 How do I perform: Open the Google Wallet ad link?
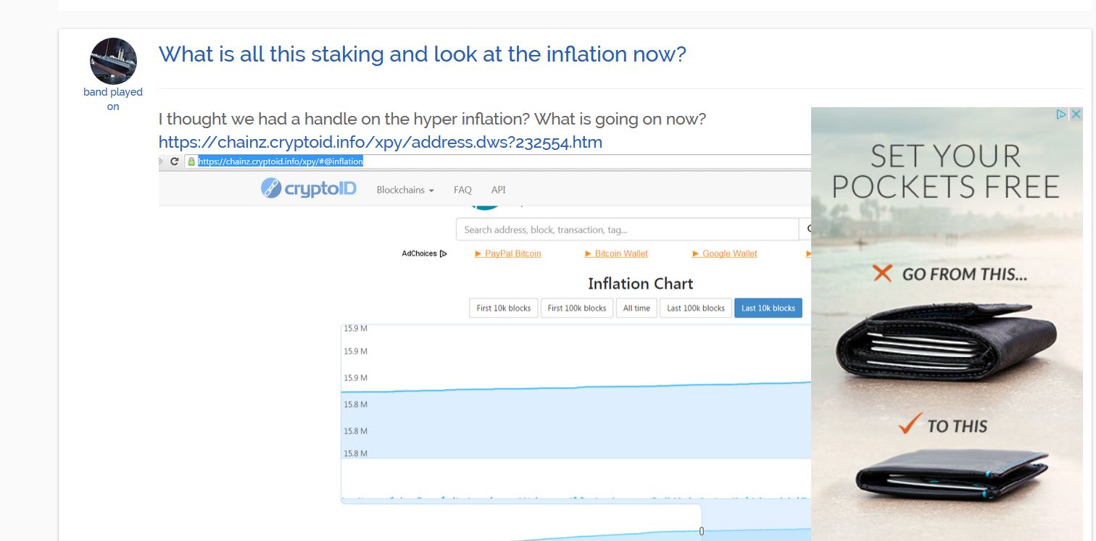[725, 253]
